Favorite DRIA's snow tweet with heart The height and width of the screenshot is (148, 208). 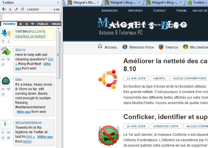click(8, 89)
